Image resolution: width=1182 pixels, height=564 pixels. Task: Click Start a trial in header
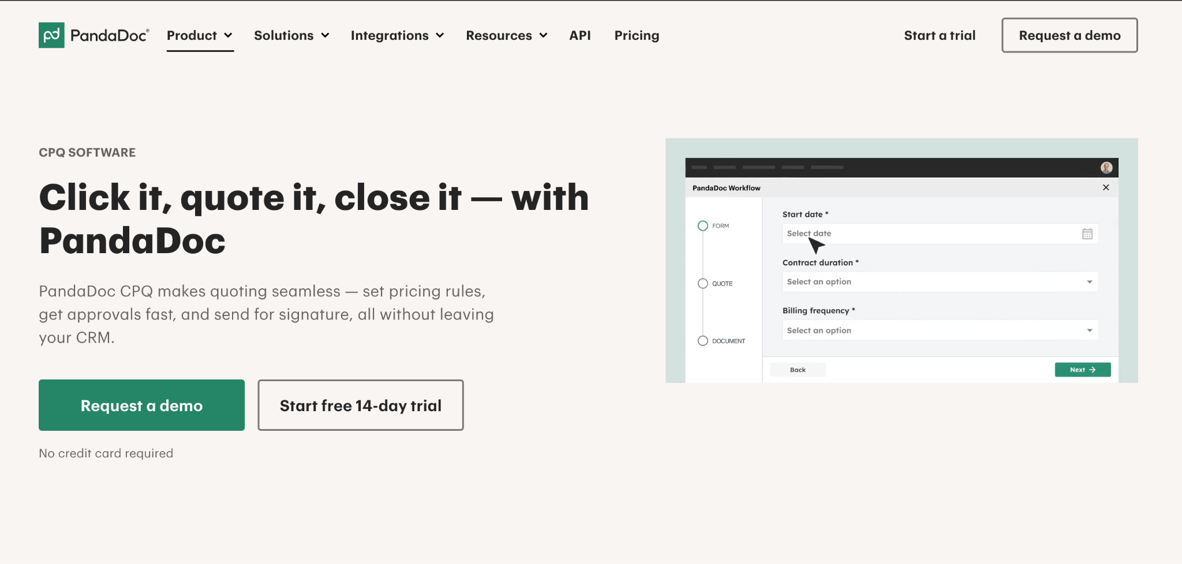pyautogui.click(x=940, y=35)
